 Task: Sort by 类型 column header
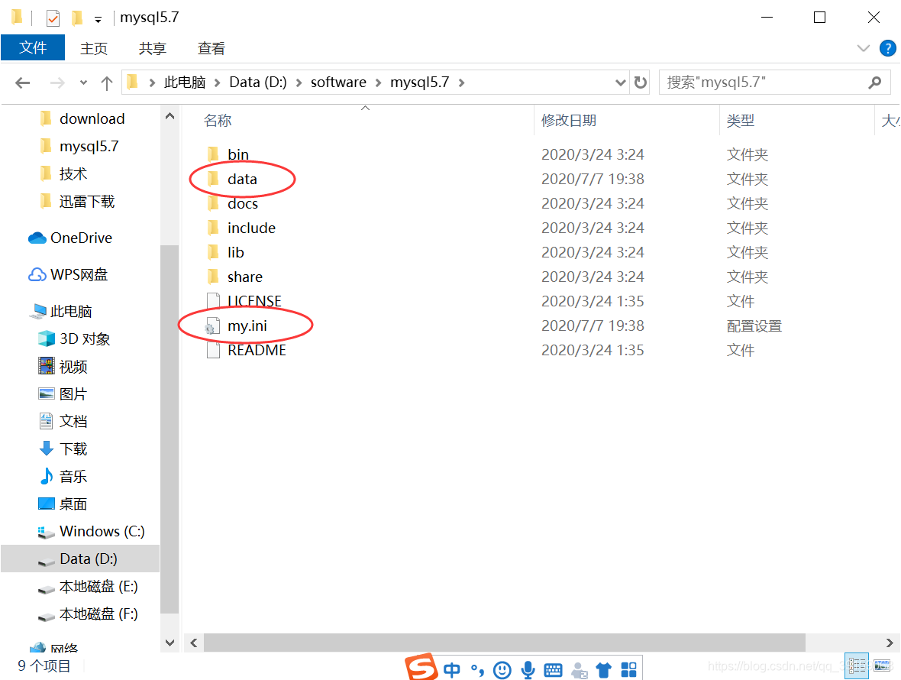coord(740,120)
